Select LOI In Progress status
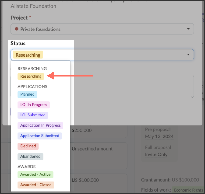Image resolution: width=205 pixels, height=194 pixels. click(x=34, y=105)
